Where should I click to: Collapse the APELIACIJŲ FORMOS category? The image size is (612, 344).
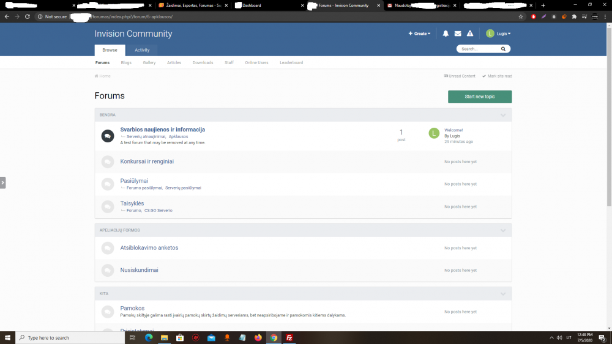point(503,230)
